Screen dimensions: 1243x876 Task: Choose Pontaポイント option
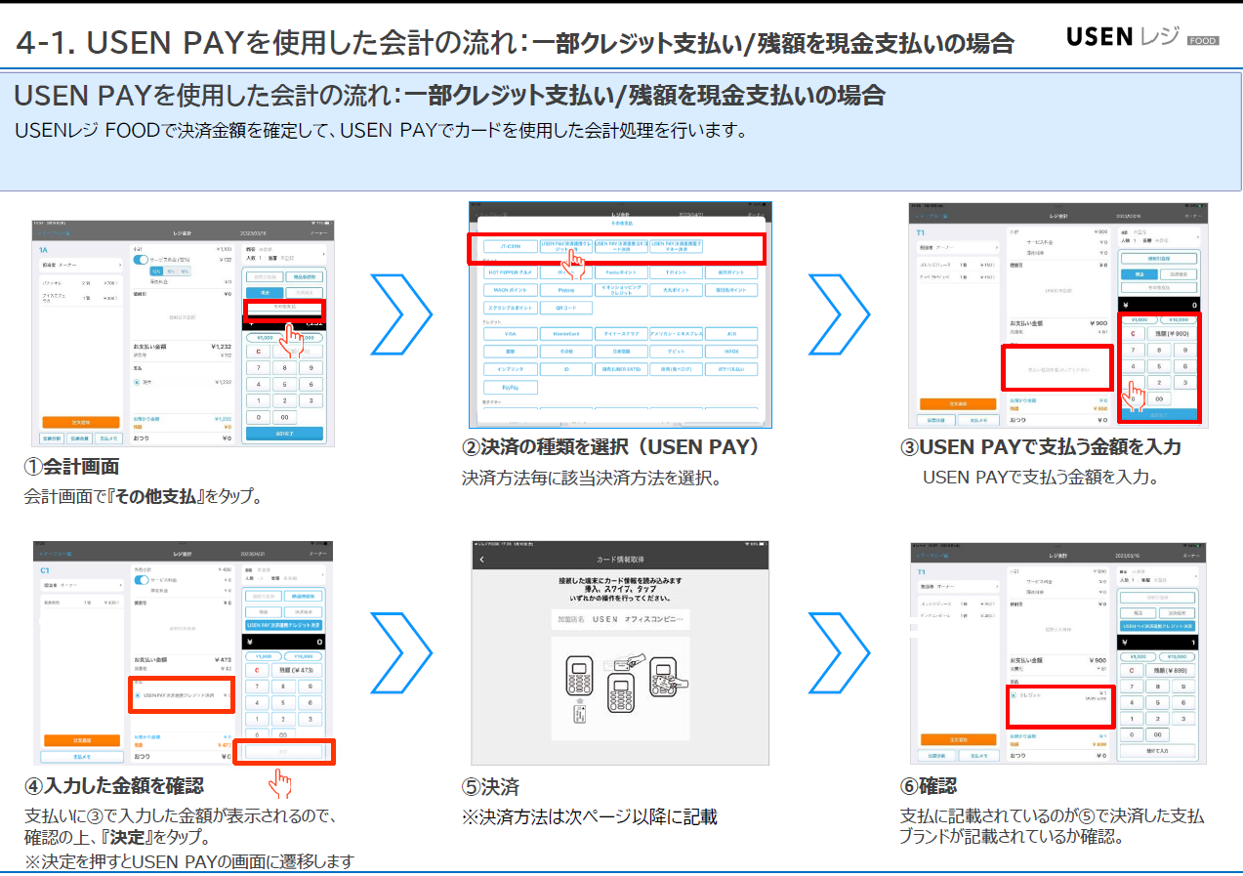click(x=621, y=272)
